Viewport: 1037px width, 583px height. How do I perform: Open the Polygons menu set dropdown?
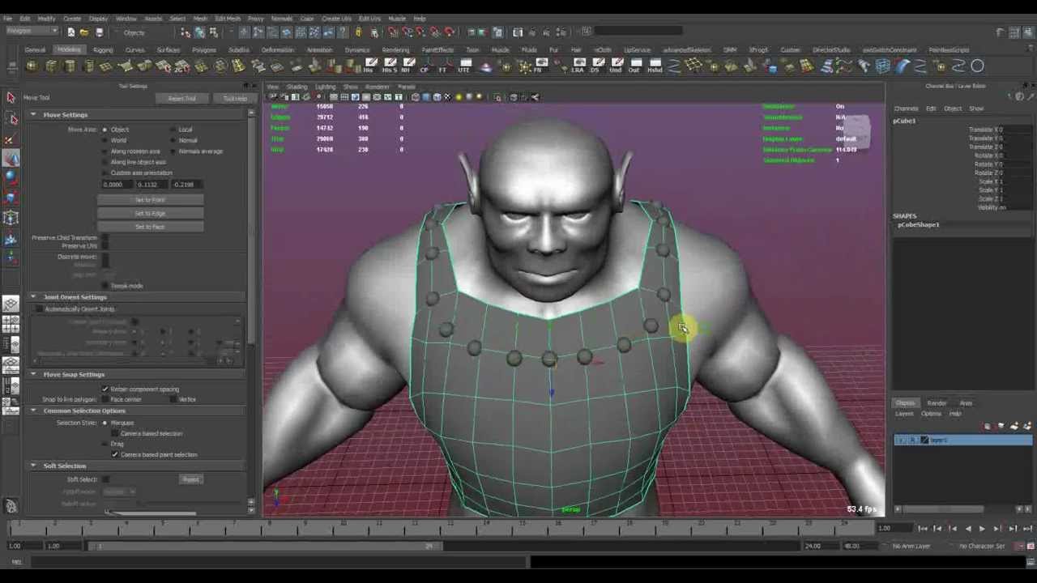pyautogui.click(x=32, y=32)
